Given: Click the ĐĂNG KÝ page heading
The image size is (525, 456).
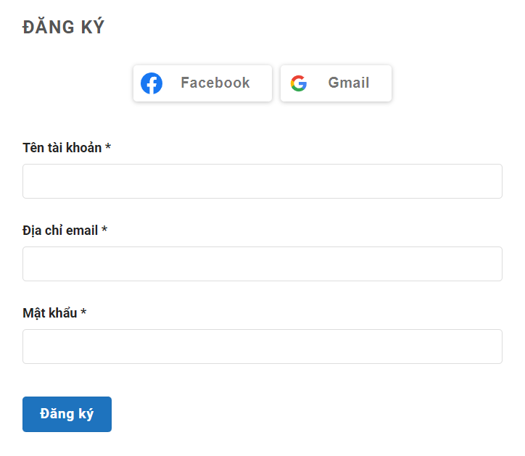Looking at the screenshot, I should coord(64,28).
